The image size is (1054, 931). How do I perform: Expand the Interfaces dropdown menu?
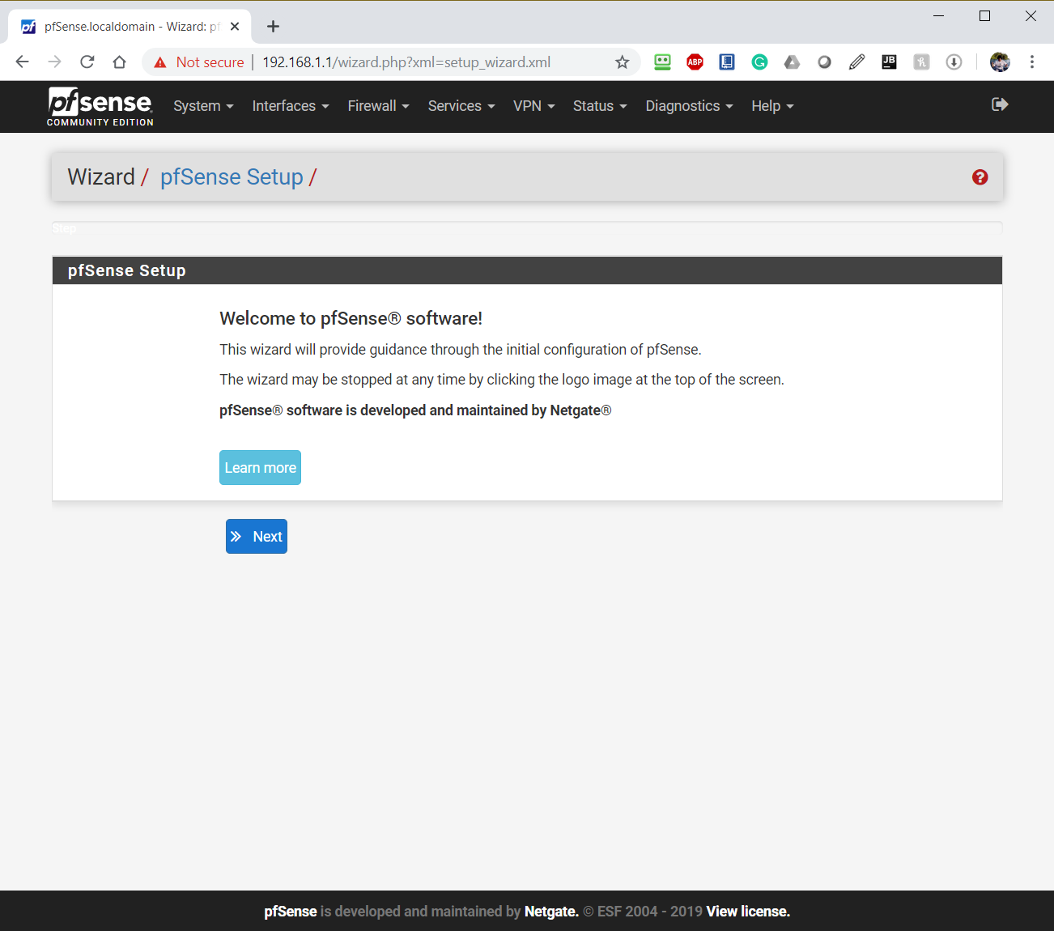pos(291,106)
